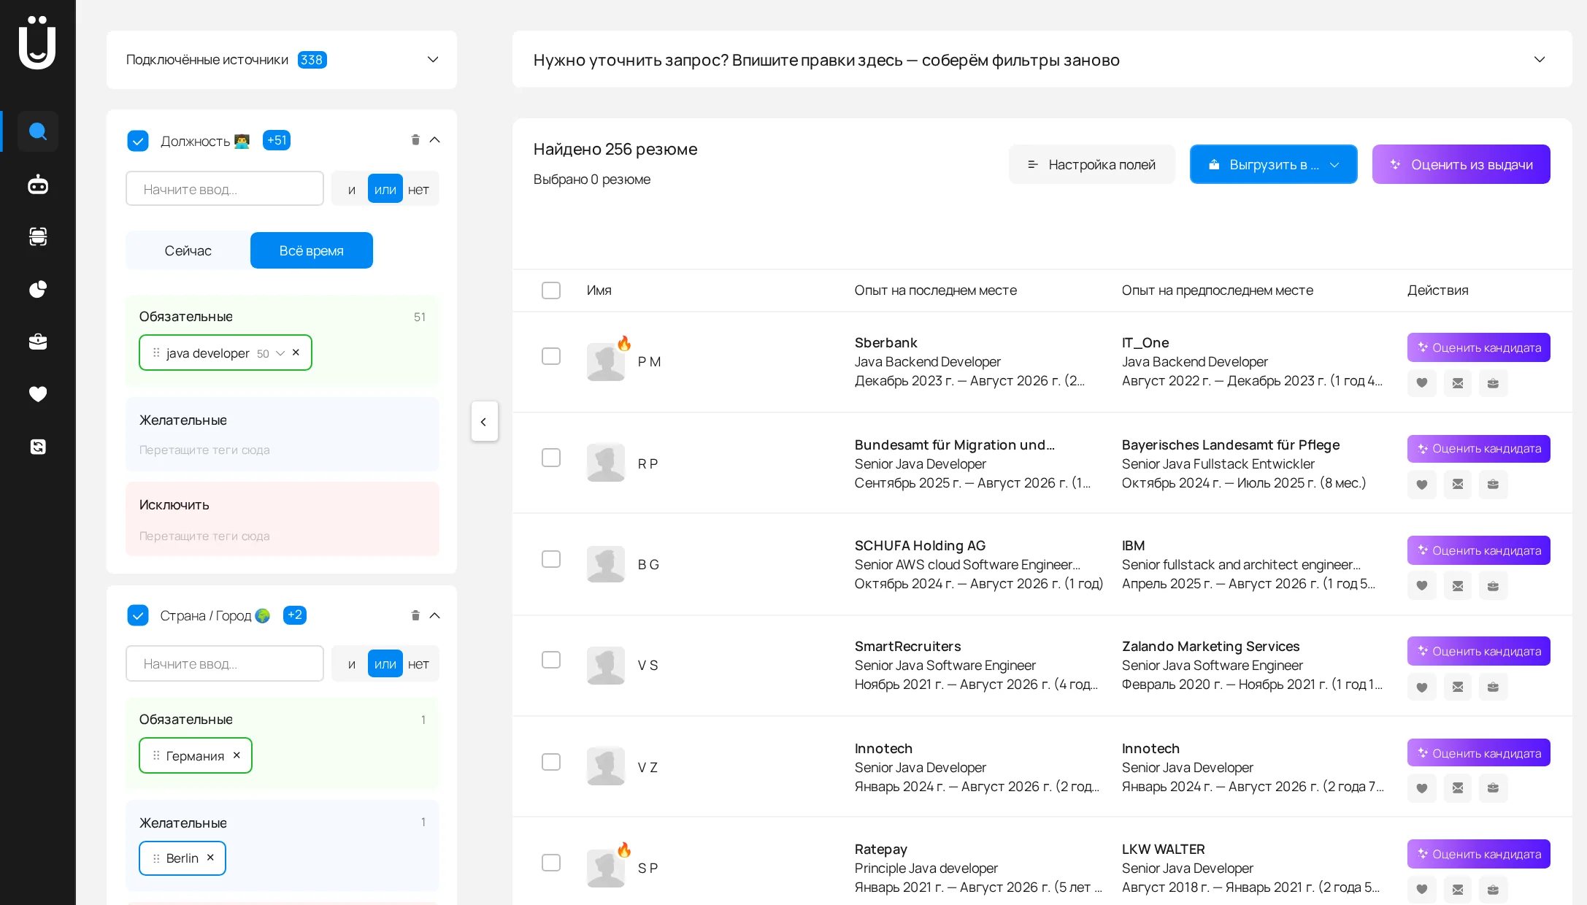Remove the Berlin tag
Screen dimensions: 1587x905
tap(210, 858)
